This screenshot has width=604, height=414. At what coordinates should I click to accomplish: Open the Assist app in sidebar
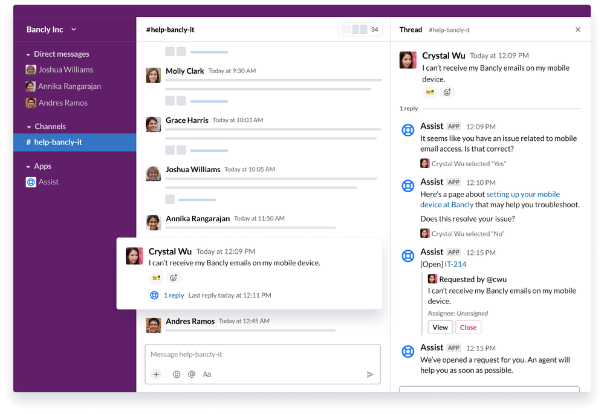[42, 182]
